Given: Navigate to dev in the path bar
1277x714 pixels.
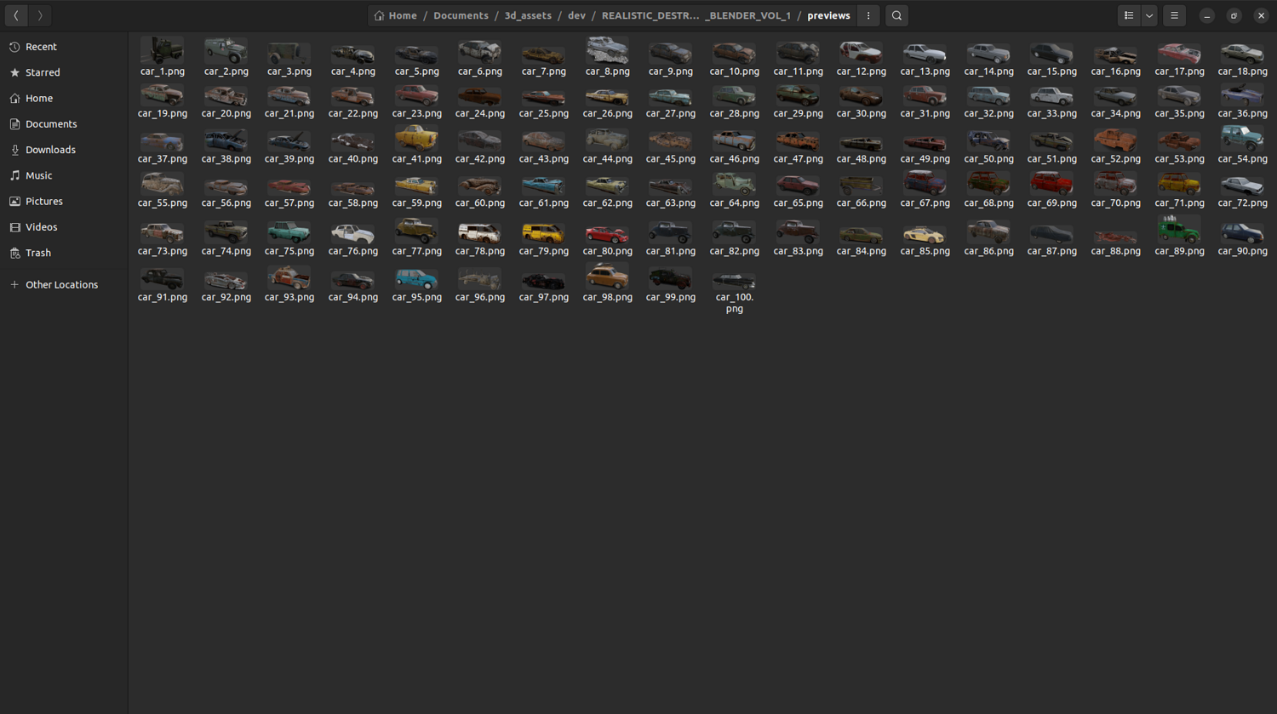Looking at the screenshot, I should pos(576,15).
